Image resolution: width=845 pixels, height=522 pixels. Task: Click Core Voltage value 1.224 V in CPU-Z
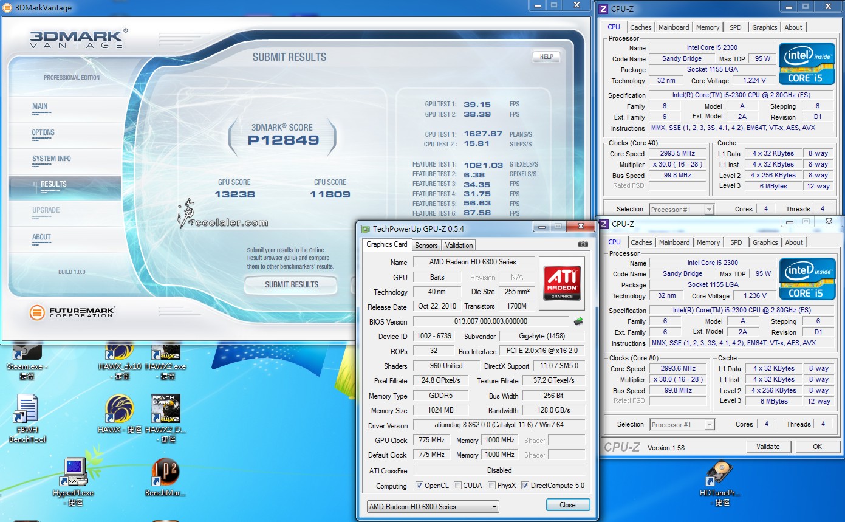click(x=754, y=80)
